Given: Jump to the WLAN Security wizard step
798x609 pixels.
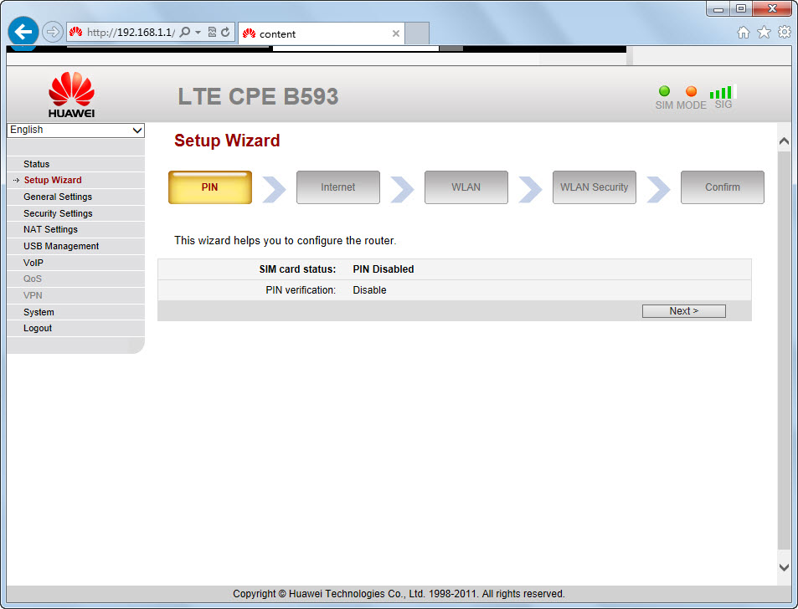Looking at the screenshot, I should click(x=594, y=187).
